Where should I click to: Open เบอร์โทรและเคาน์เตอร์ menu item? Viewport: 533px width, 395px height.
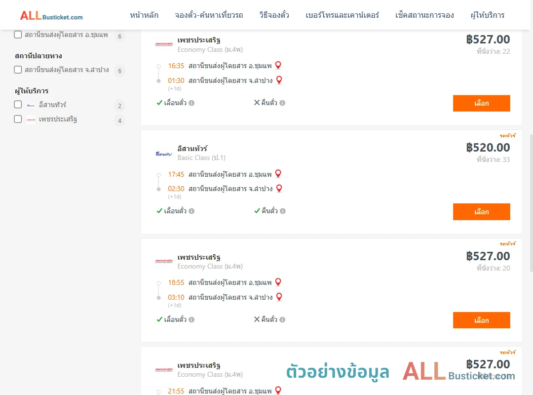click(x=342, y=15)
